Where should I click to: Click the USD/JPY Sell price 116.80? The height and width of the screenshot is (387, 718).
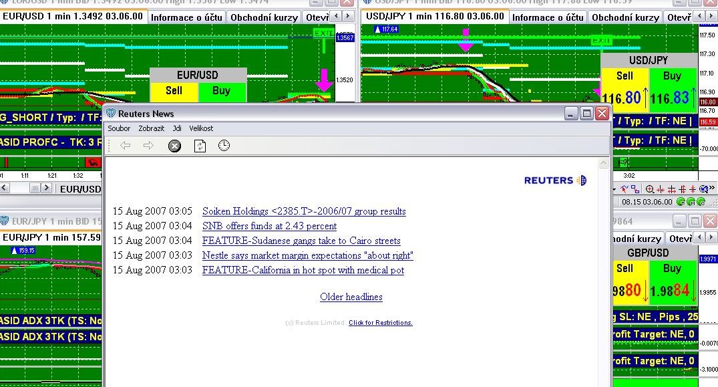[621, 98]
